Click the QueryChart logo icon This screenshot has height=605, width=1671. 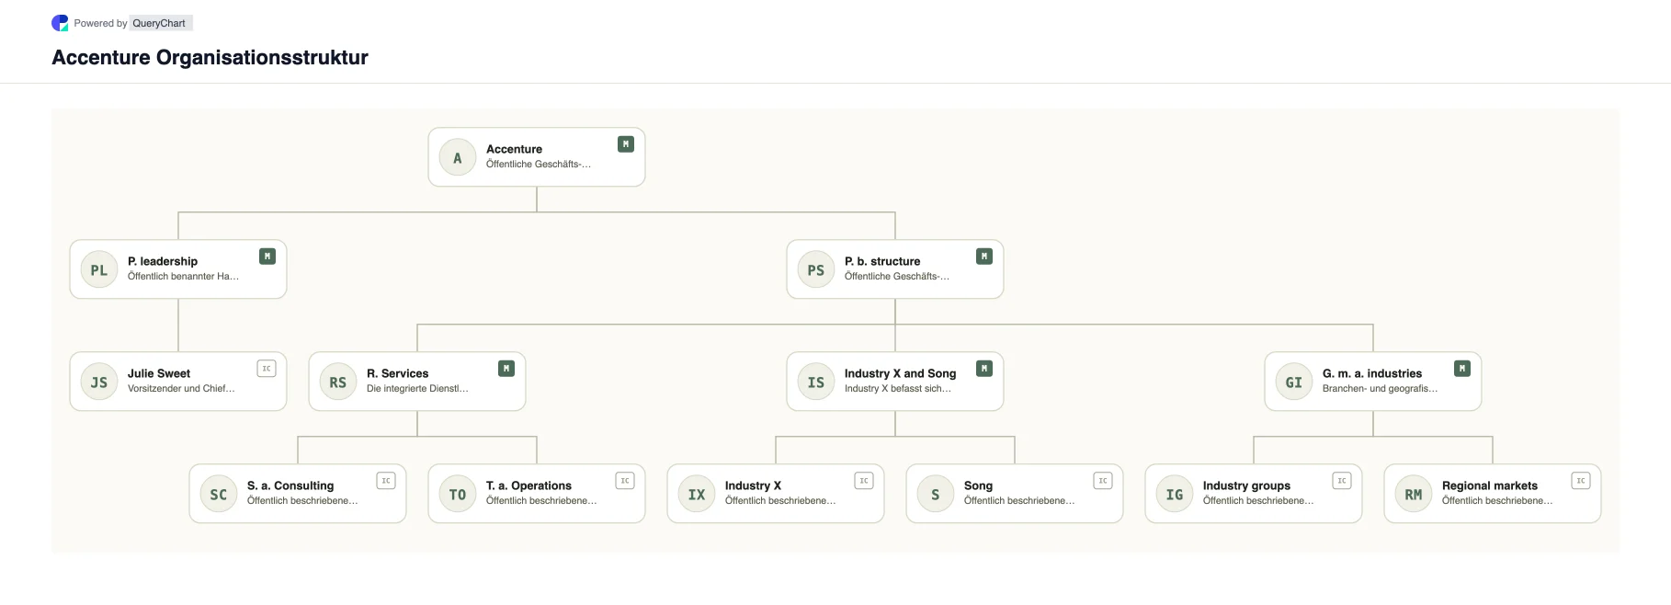pyautogui.click(x=60, y=23)
